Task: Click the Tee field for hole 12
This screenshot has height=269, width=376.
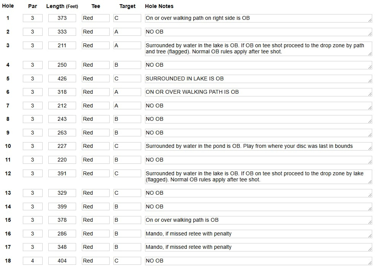Action: coord(96,173)
